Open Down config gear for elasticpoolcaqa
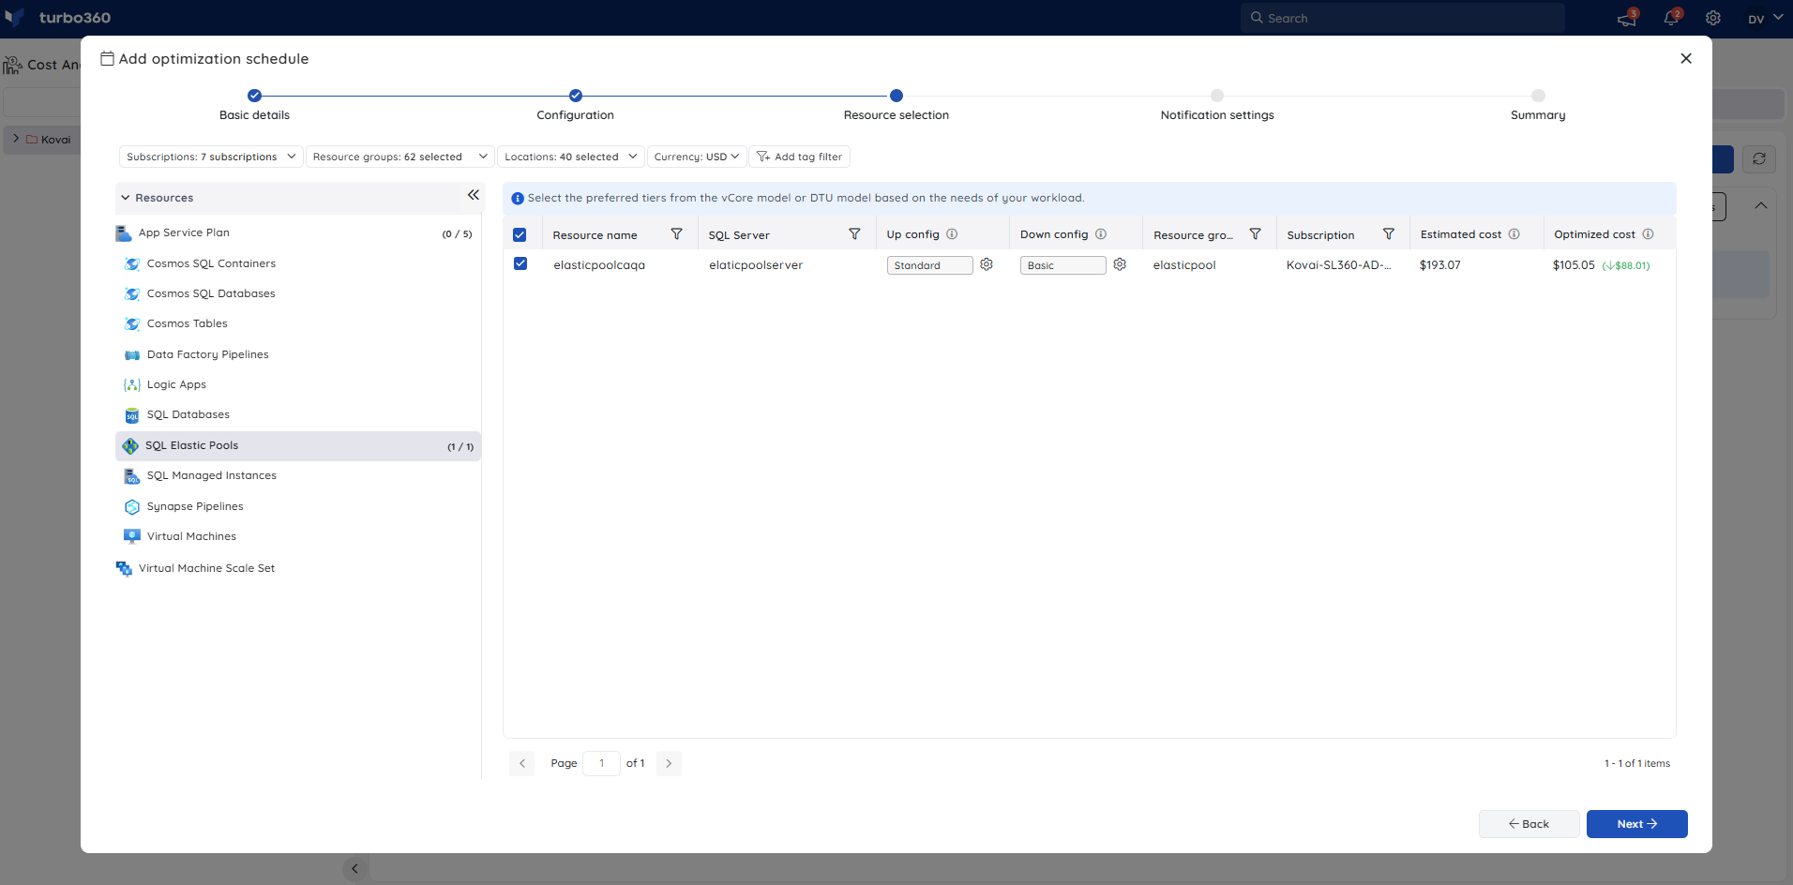 point(1120,264)
